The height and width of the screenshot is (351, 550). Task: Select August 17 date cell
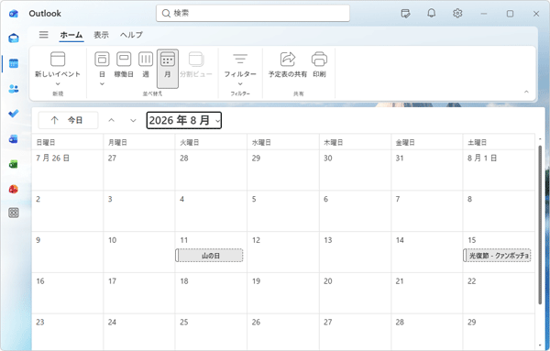(x=139, y=293)
